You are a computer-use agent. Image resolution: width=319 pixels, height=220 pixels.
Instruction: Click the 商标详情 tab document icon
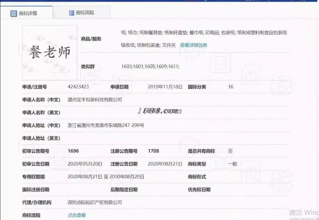14,14
